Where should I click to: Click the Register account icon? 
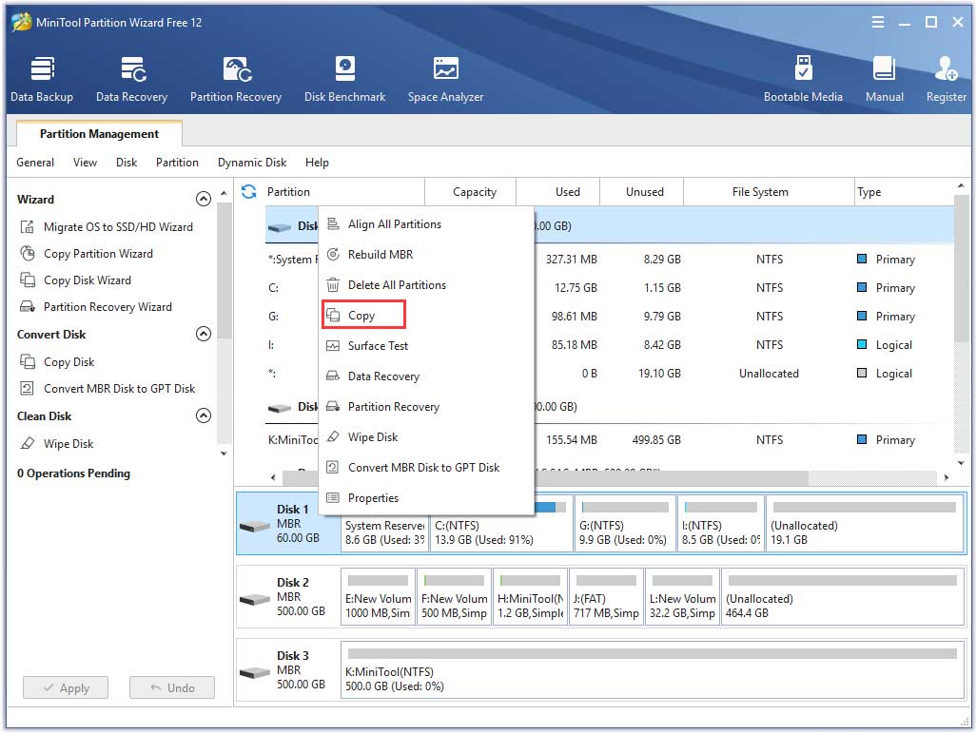(946, 79)
